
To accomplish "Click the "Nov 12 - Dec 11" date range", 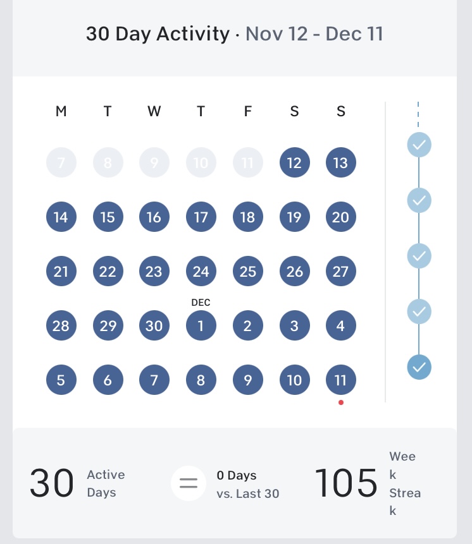I will (314, 33).
